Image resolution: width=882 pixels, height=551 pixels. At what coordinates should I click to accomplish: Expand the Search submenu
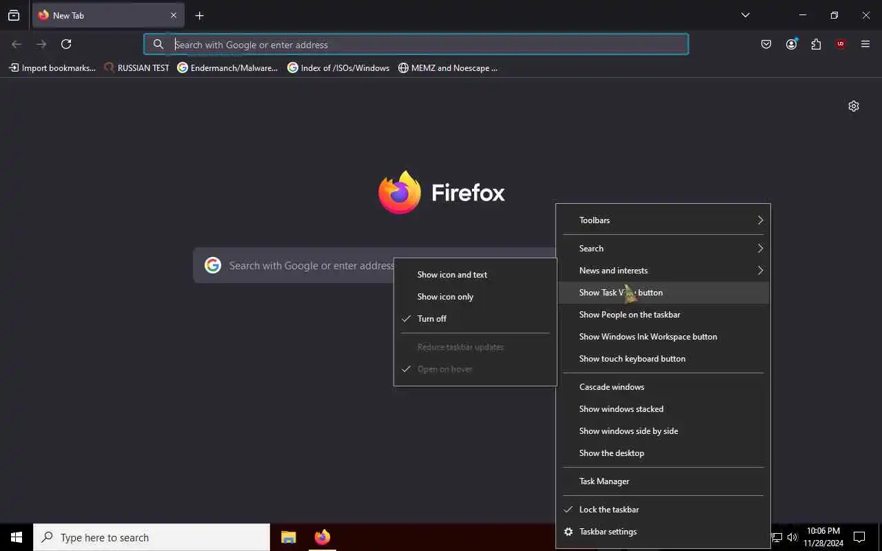tap(664, 249)
